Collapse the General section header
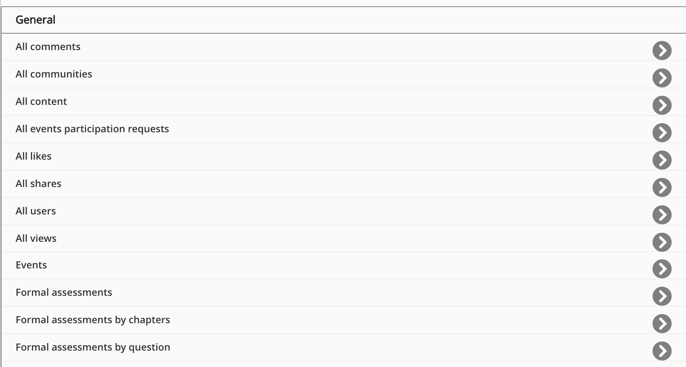The height and width of the screenshot is (367, 686). (x=35, y=20)
